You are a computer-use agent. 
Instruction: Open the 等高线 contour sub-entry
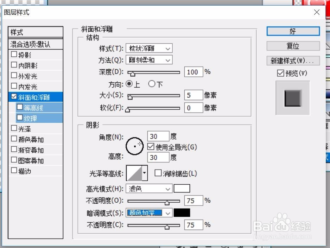33,108
